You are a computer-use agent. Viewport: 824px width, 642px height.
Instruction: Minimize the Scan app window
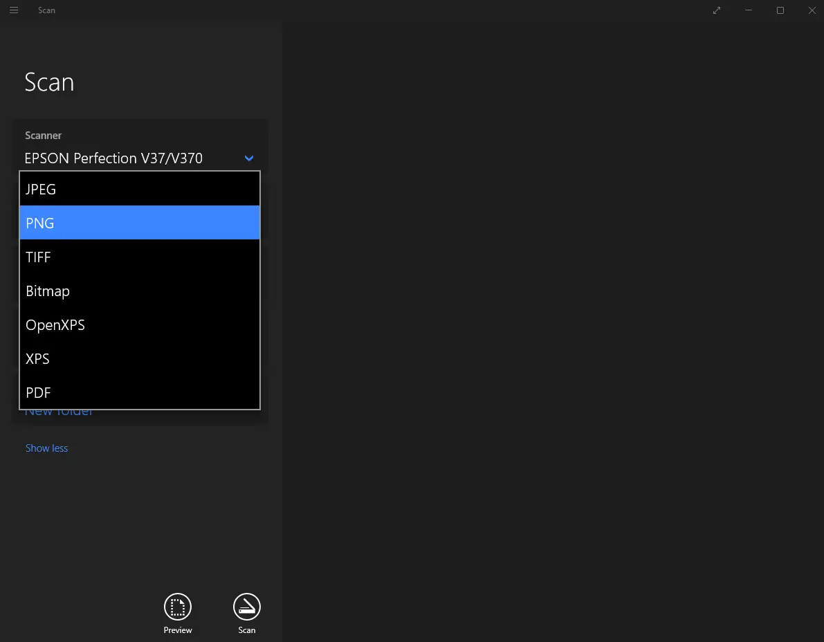[x=749, y=10]
